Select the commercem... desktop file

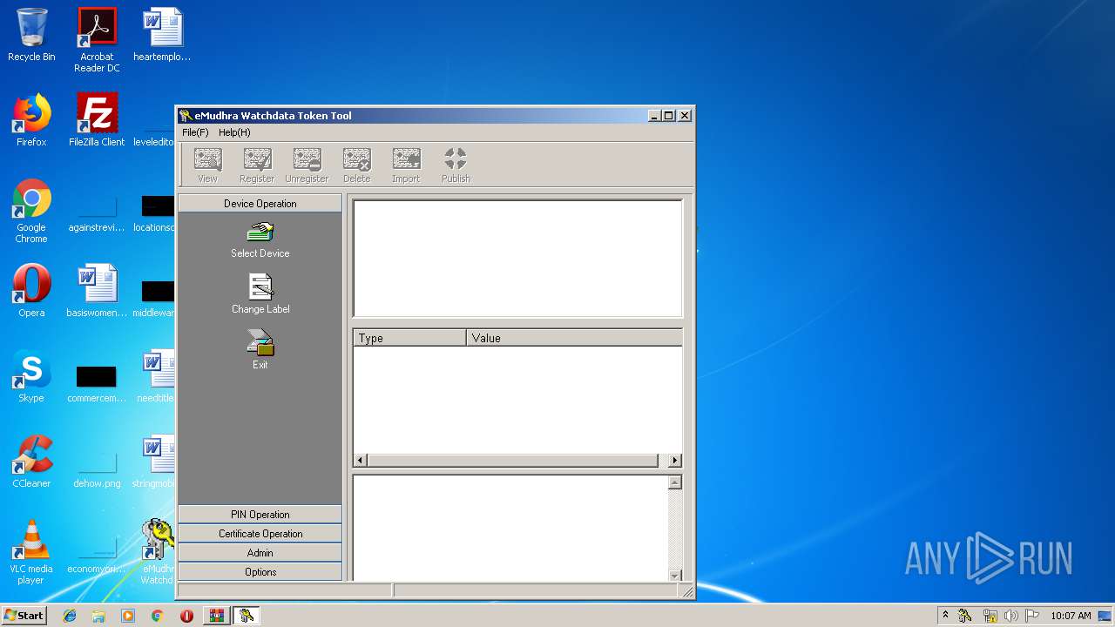click(97, 384)
